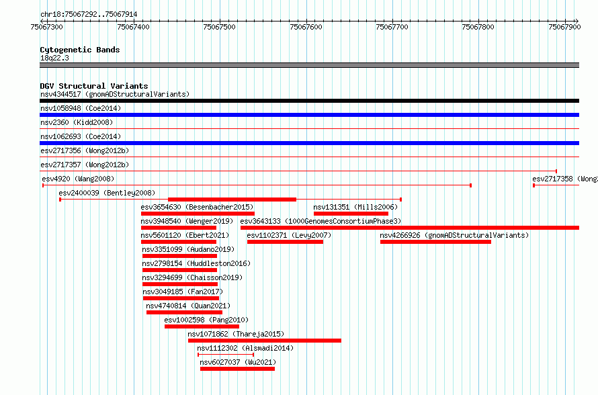598x395 pixels.
Task: Click the red bar under nsv1071862
Action: pyautogui.click(x=265, y=341)
